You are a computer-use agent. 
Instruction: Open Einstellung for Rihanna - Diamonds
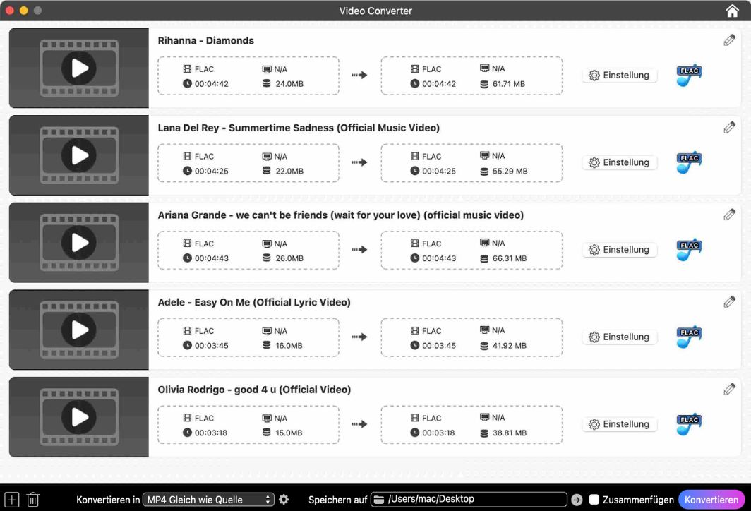click(x=619, y=76)
